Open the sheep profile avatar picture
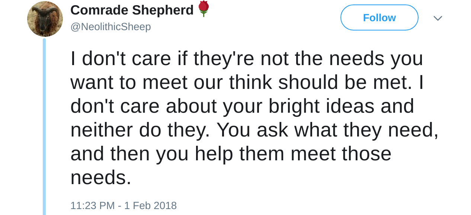The height and width of the screenshot is (215, 471). (45, 19)
